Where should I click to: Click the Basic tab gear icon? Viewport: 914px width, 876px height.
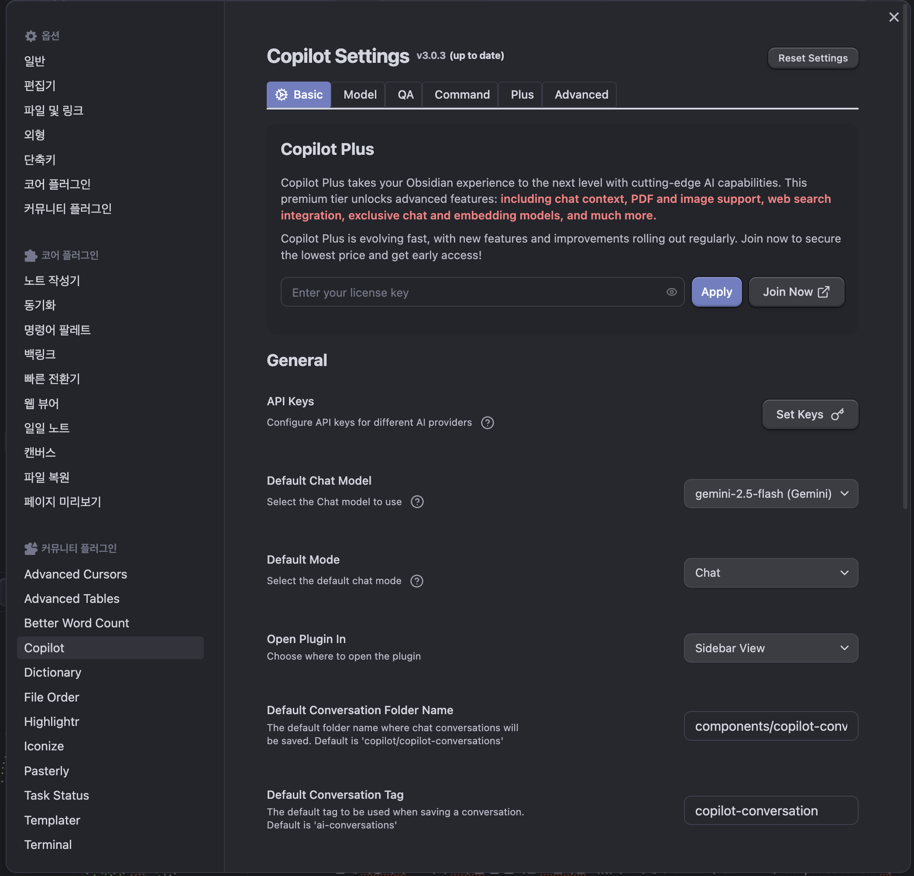(281, 95)
